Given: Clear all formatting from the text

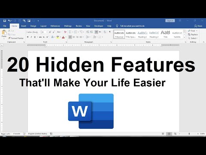Looking at the screenshot, I should tap(65, 32).
